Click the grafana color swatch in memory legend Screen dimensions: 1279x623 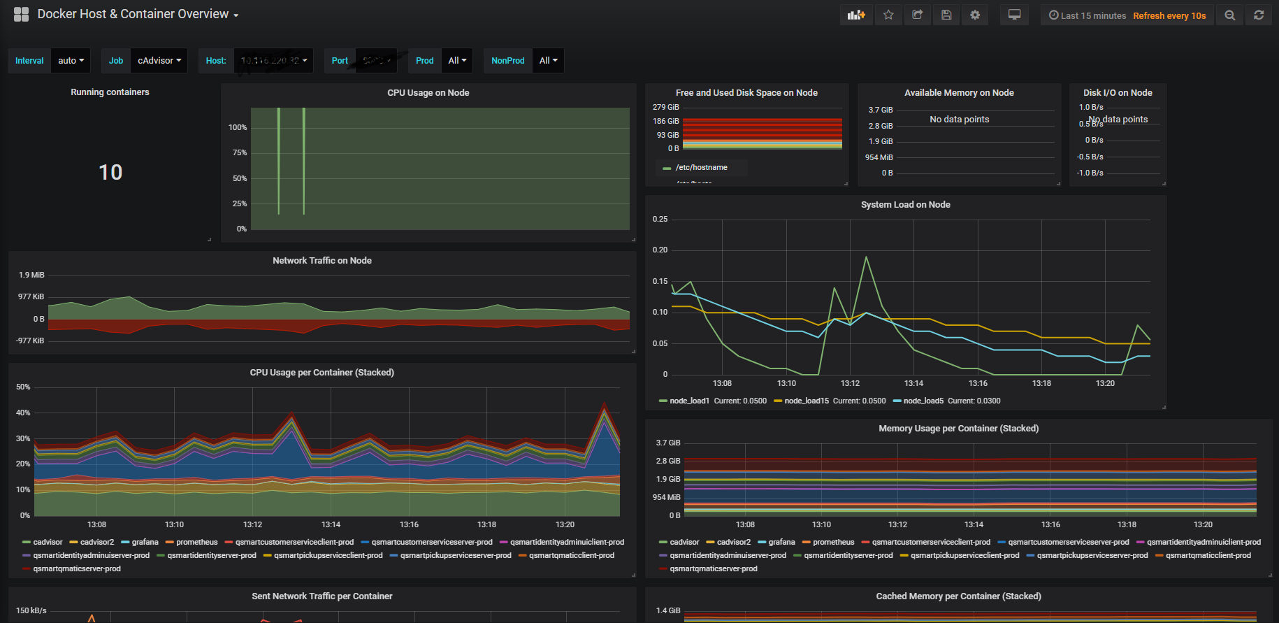tap(763, 543)
